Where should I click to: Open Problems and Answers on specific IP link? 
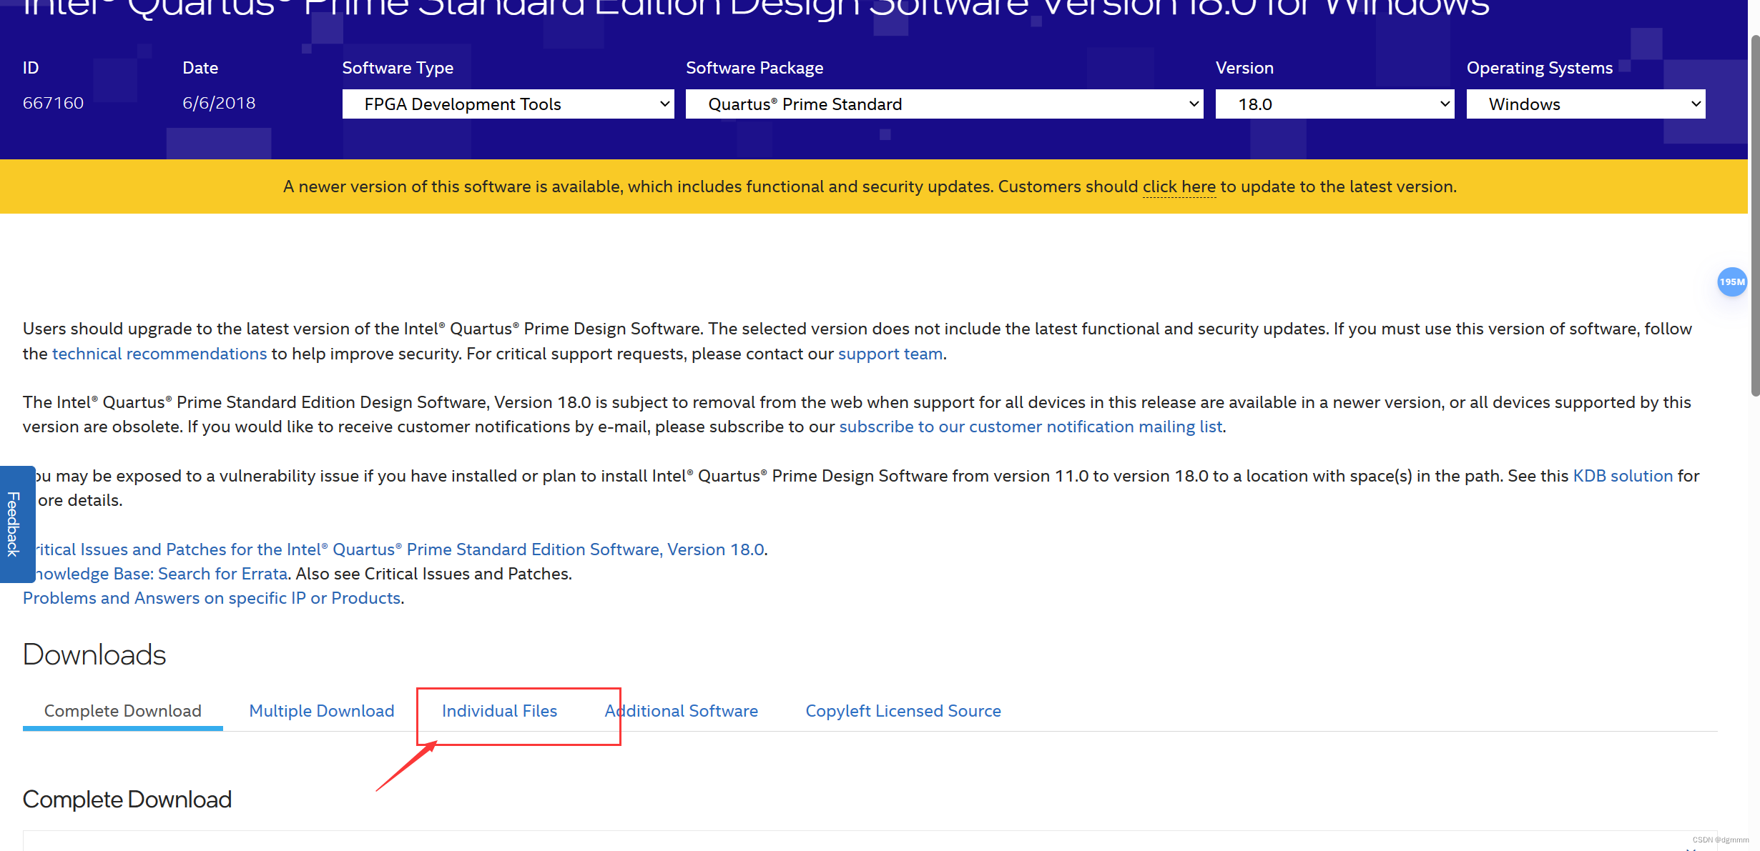point(212,598)
